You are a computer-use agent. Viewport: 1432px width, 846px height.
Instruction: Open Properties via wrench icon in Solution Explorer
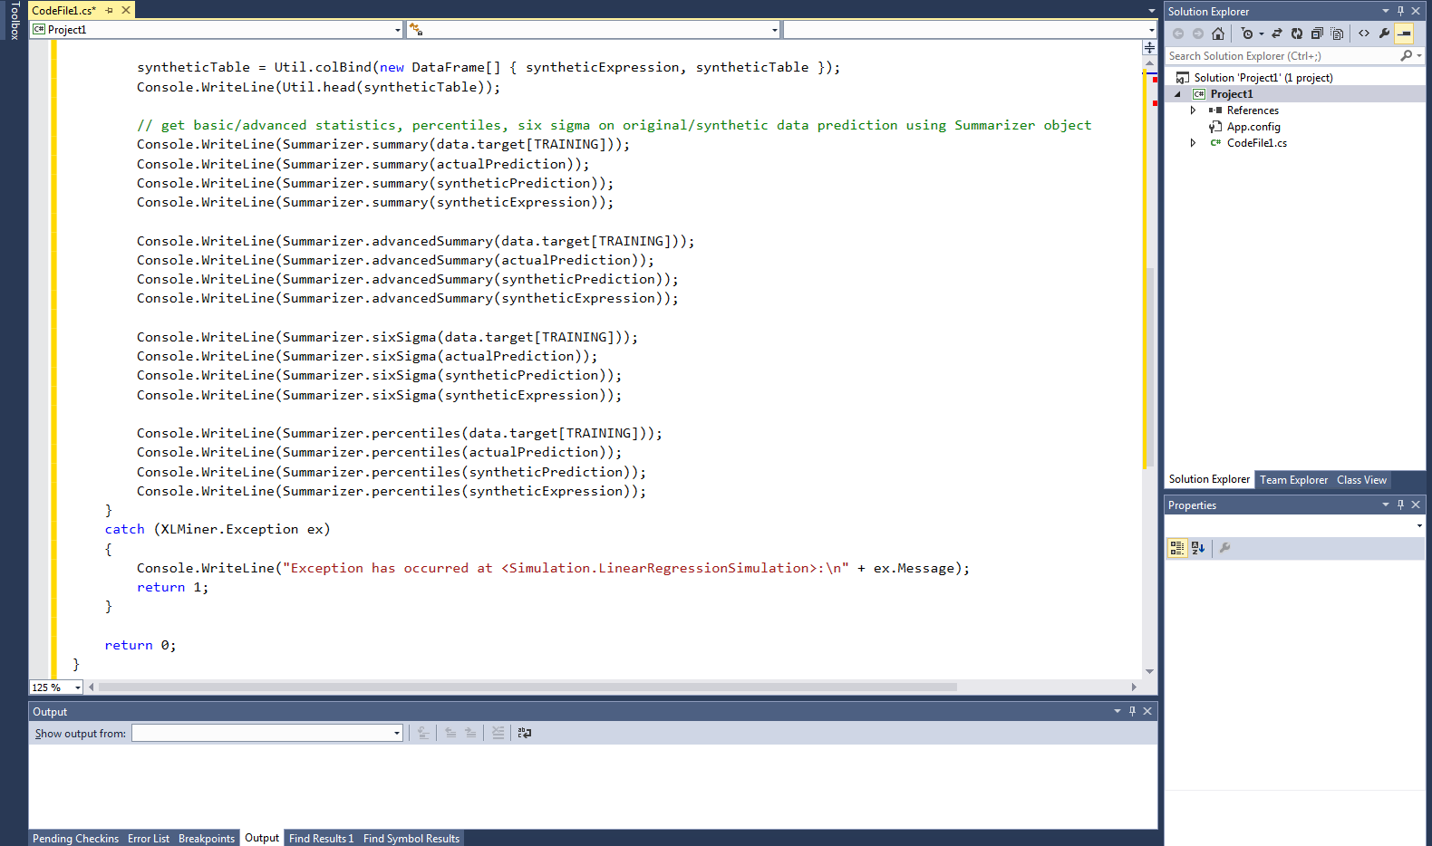[1384, 34]
